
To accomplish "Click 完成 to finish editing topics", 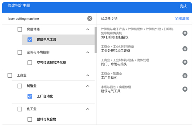I will pyautogui.click(x=183, y=6).
